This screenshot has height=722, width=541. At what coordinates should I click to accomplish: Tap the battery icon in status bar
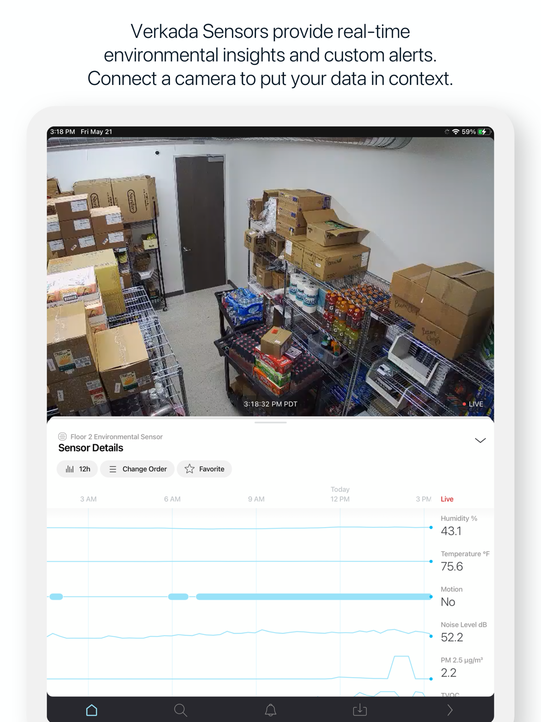484,132
